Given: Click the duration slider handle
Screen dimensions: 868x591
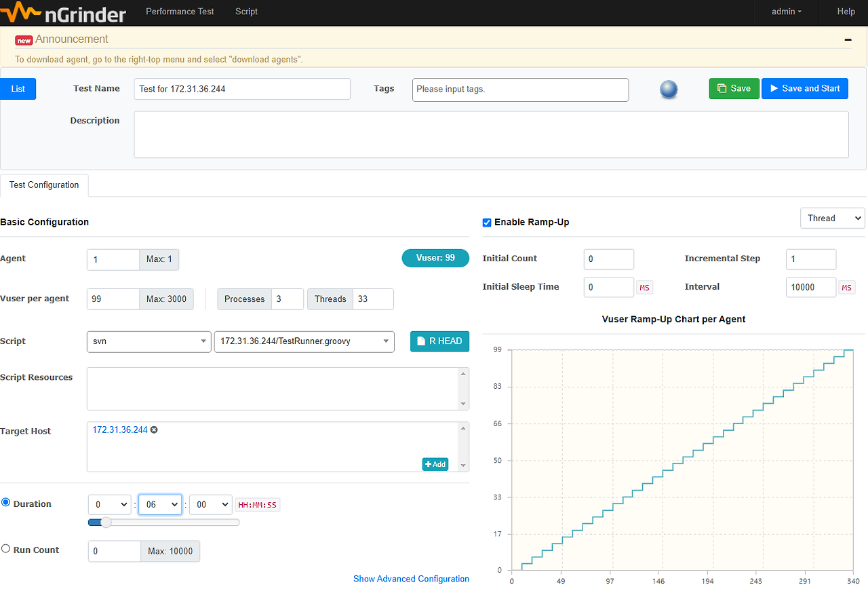Looking at the screenshot, I should click(106, 522).
